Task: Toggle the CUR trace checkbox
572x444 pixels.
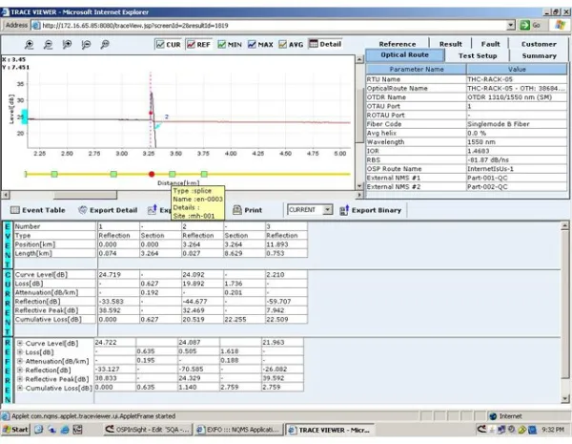Action: pyautogui.click(x=160, y=44)
